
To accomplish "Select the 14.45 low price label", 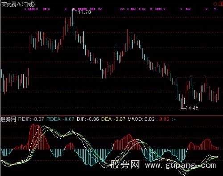I will (192, 108).
